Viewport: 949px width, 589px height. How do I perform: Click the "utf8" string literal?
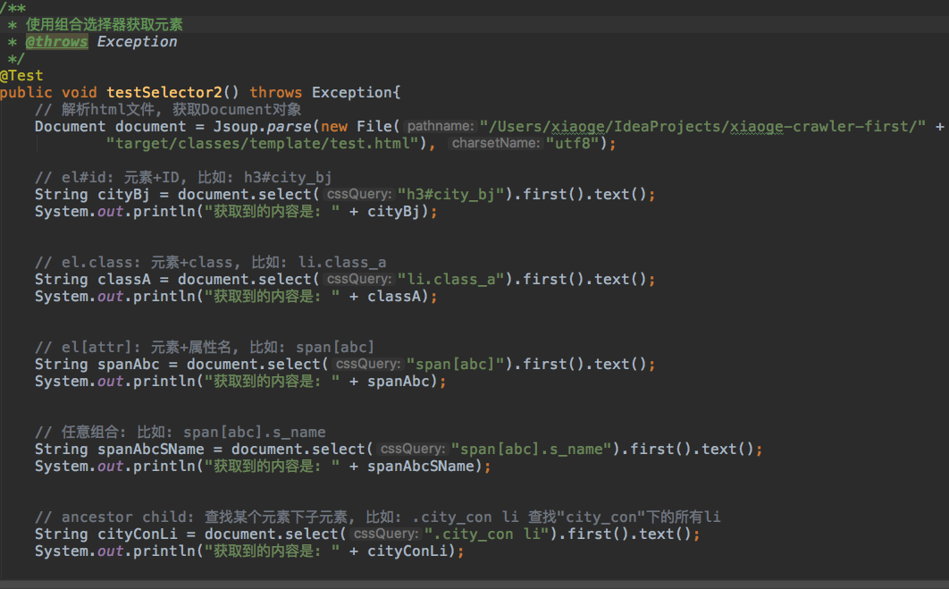573,144
